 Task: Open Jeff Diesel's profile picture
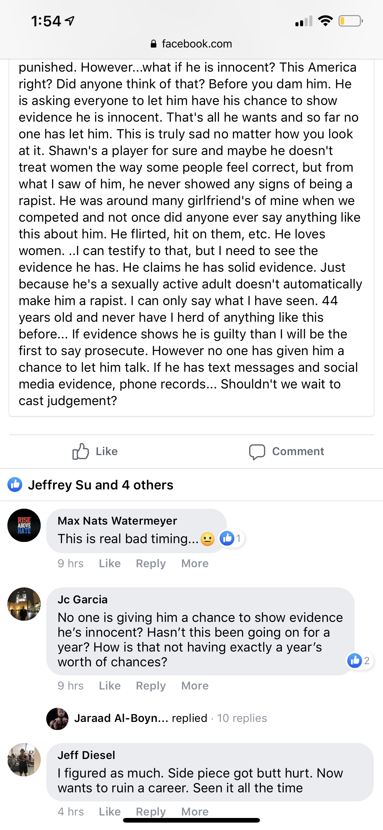pos(24,759)
